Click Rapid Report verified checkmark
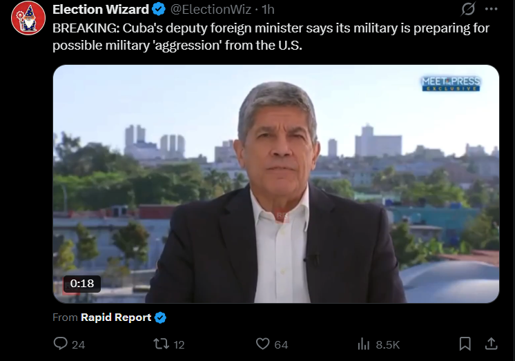The width and height of the screenshot is (515, 361). pyautogui.click(x=160, y=318)
